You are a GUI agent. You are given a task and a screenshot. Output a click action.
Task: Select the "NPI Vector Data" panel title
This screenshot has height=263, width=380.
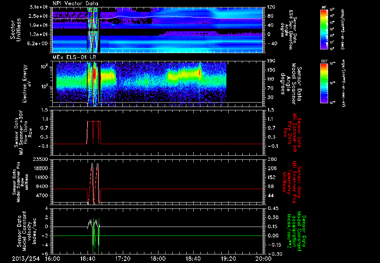coord(76,3)
